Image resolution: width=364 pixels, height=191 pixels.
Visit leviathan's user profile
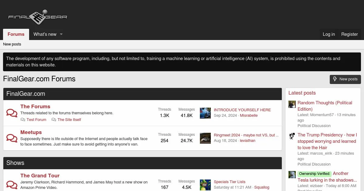coord(248,141)
